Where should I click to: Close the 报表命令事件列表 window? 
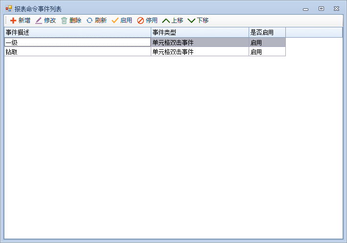(336, 8)
